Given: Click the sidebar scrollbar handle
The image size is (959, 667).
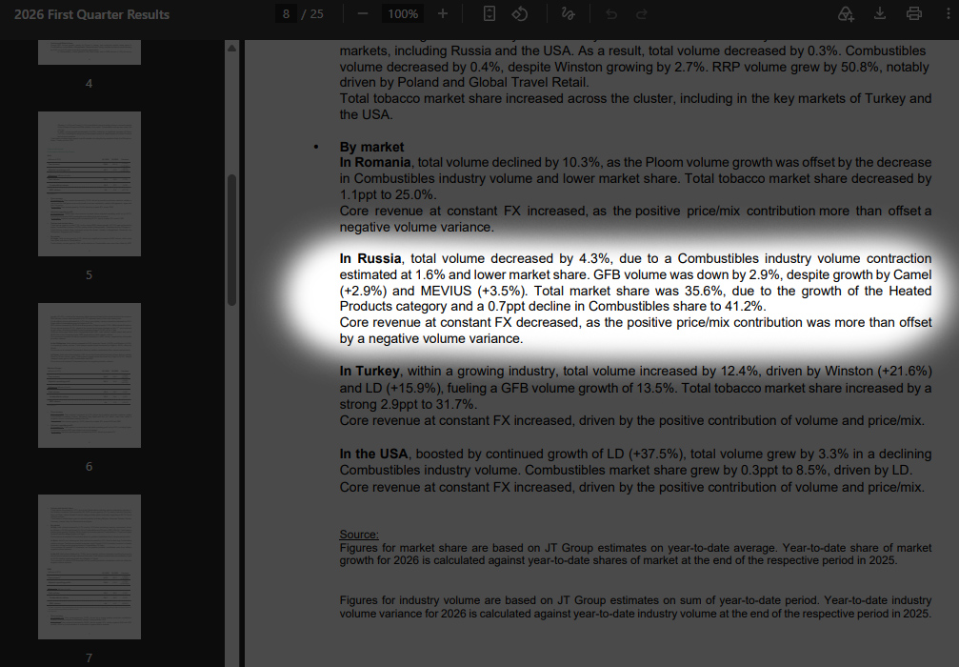Looking at the screenshot, I should click(231, 240).
